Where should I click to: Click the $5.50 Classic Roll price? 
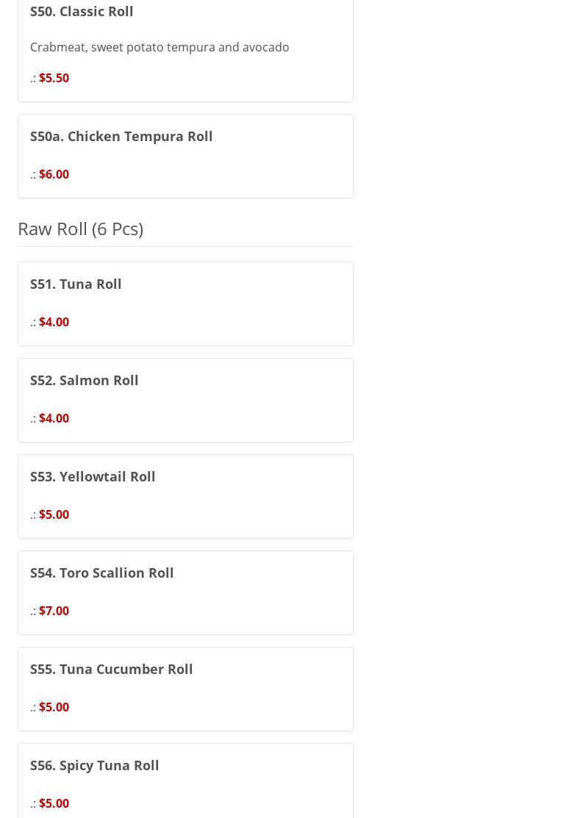coord(54,78)
